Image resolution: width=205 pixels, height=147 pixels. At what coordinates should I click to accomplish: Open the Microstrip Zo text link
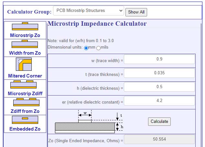click(25, 35)
